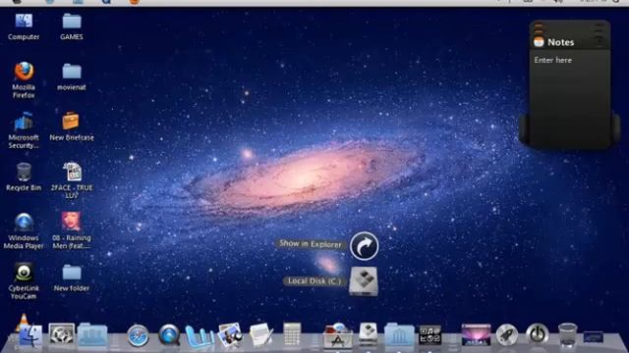Open Local Disk (C:) from the stack
Viewport: 629px width, 353px height.
coord(364,281)
